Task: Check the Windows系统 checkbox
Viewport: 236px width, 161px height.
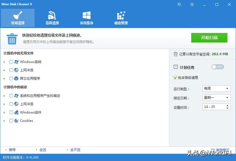Action: (x=11, y=62)
